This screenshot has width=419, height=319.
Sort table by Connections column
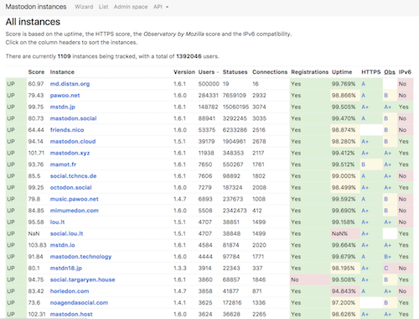point(270,72)
